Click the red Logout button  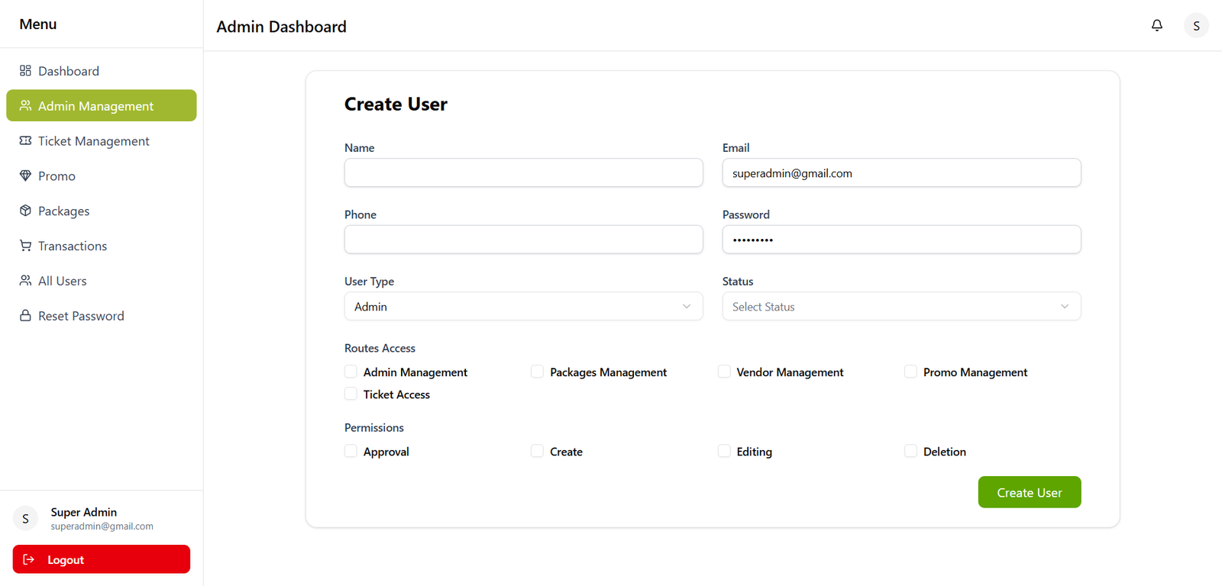(101, 559)
